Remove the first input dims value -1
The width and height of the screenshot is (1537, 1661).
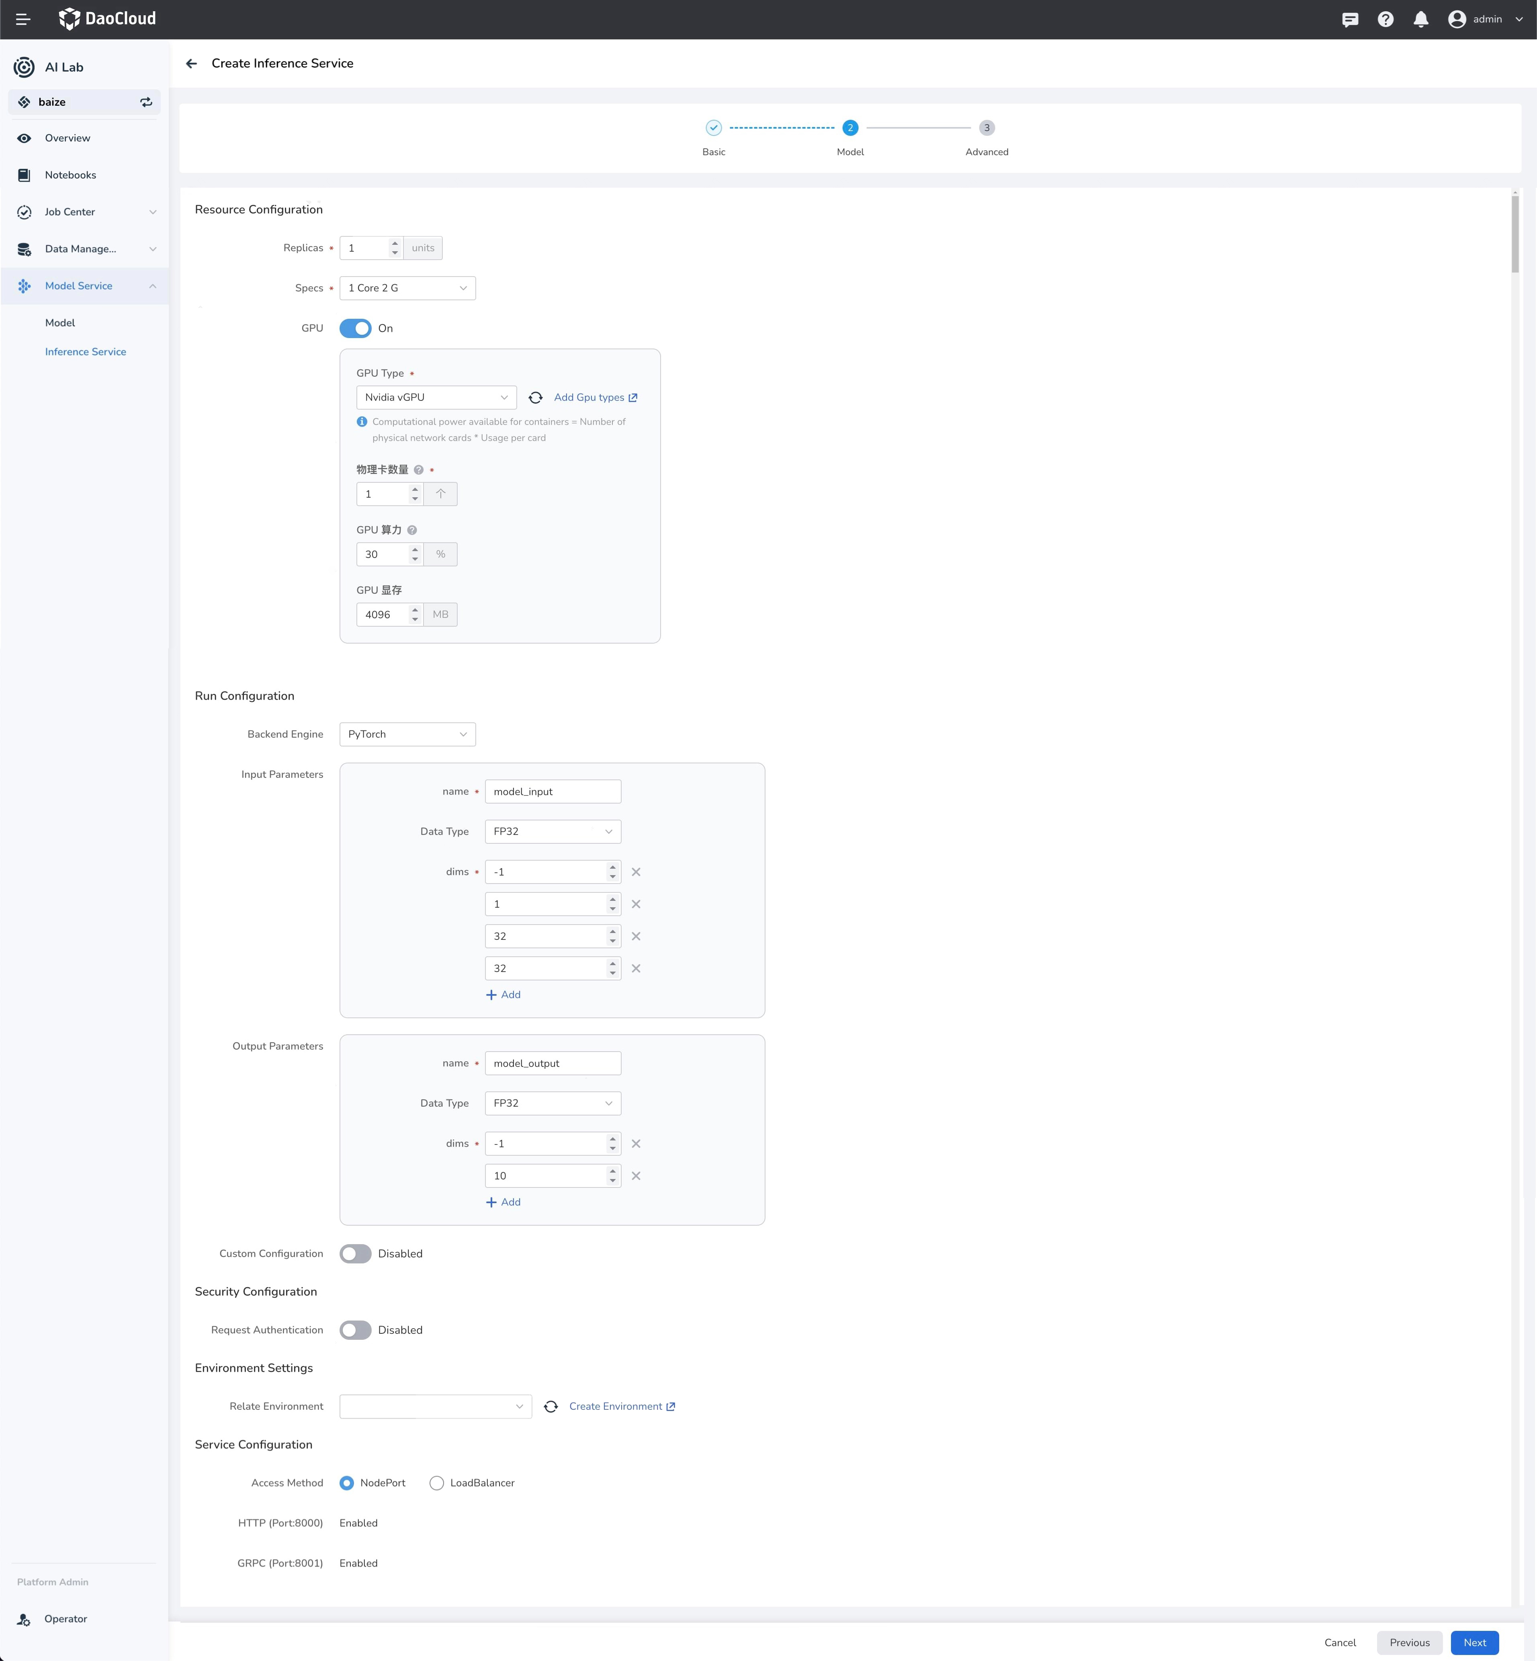click(635, 872)
